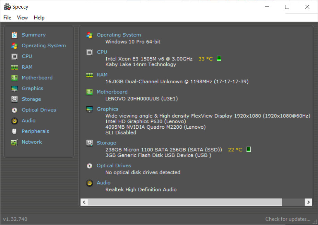Click the horizontal scrollbar thumb

tap(185, 202)
